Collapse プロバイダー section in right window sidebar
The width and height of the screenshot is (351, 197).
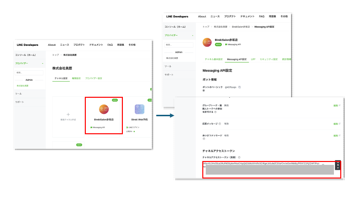[193, 36]
